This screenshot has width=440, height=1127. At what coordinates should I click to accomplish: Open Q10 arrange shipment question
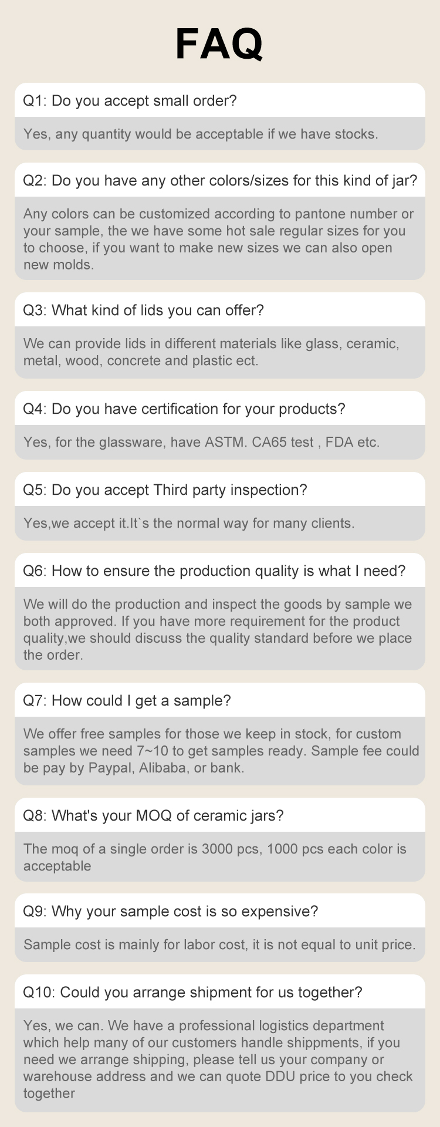[x=192, y=993]
